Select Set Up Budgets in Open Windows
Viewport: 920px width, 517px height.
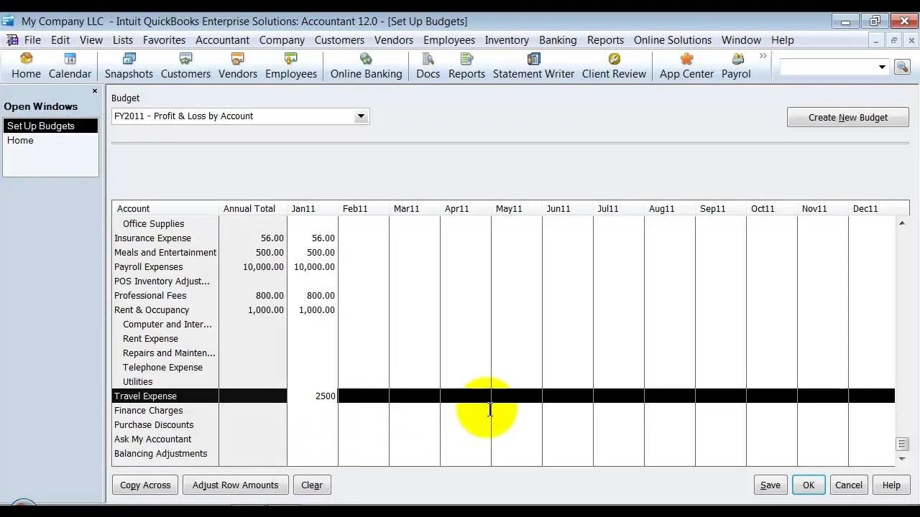point(50,126)
